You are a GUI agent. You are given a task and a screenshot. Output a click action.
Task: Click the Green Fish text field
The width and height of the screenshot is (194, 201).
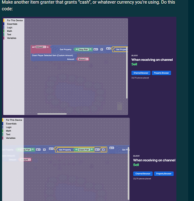coord(84,150)
